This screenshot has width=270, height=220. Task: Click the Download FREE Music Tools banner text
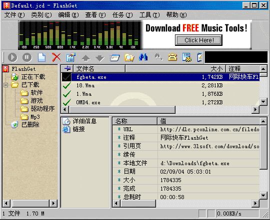coord(196,28)
